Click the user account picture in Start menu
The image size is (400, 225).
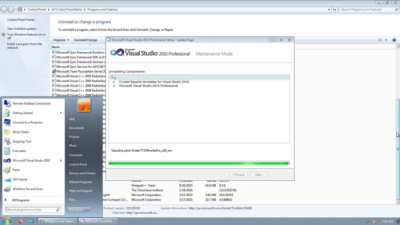pos(84,105)
